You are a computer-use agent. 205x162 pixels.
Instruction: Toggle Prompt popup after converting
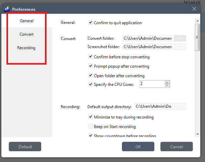91,66
